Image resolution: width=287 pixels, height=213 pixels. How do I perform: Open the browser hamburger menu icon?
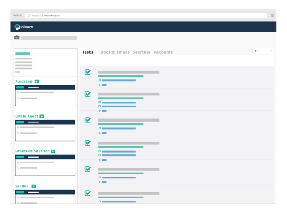[x=272, y=16]
